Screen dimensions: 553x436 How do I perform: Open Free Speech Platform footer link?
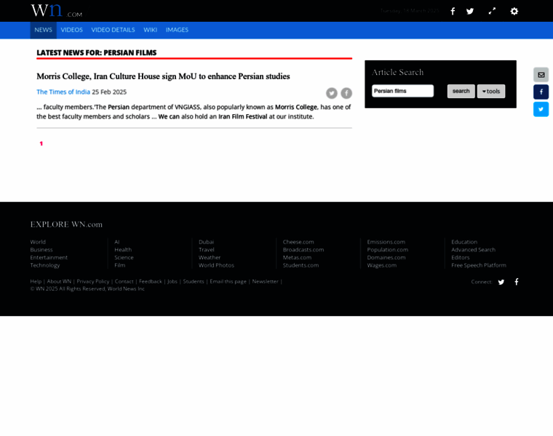pos(479,265)
